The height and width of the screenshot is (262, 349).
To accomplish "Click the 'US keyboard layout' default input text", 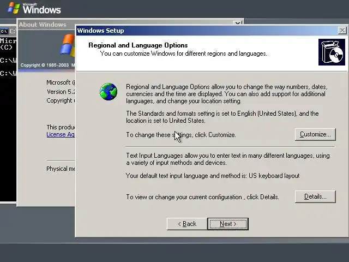I will click(274, 176).
